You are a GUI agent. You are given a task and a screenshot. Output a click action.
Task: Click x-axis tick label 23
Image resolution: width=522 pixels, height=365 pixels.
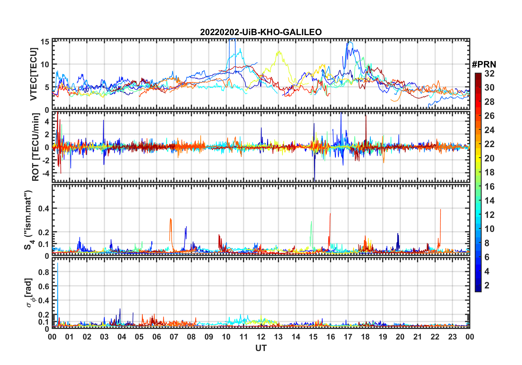pos(452,337)
